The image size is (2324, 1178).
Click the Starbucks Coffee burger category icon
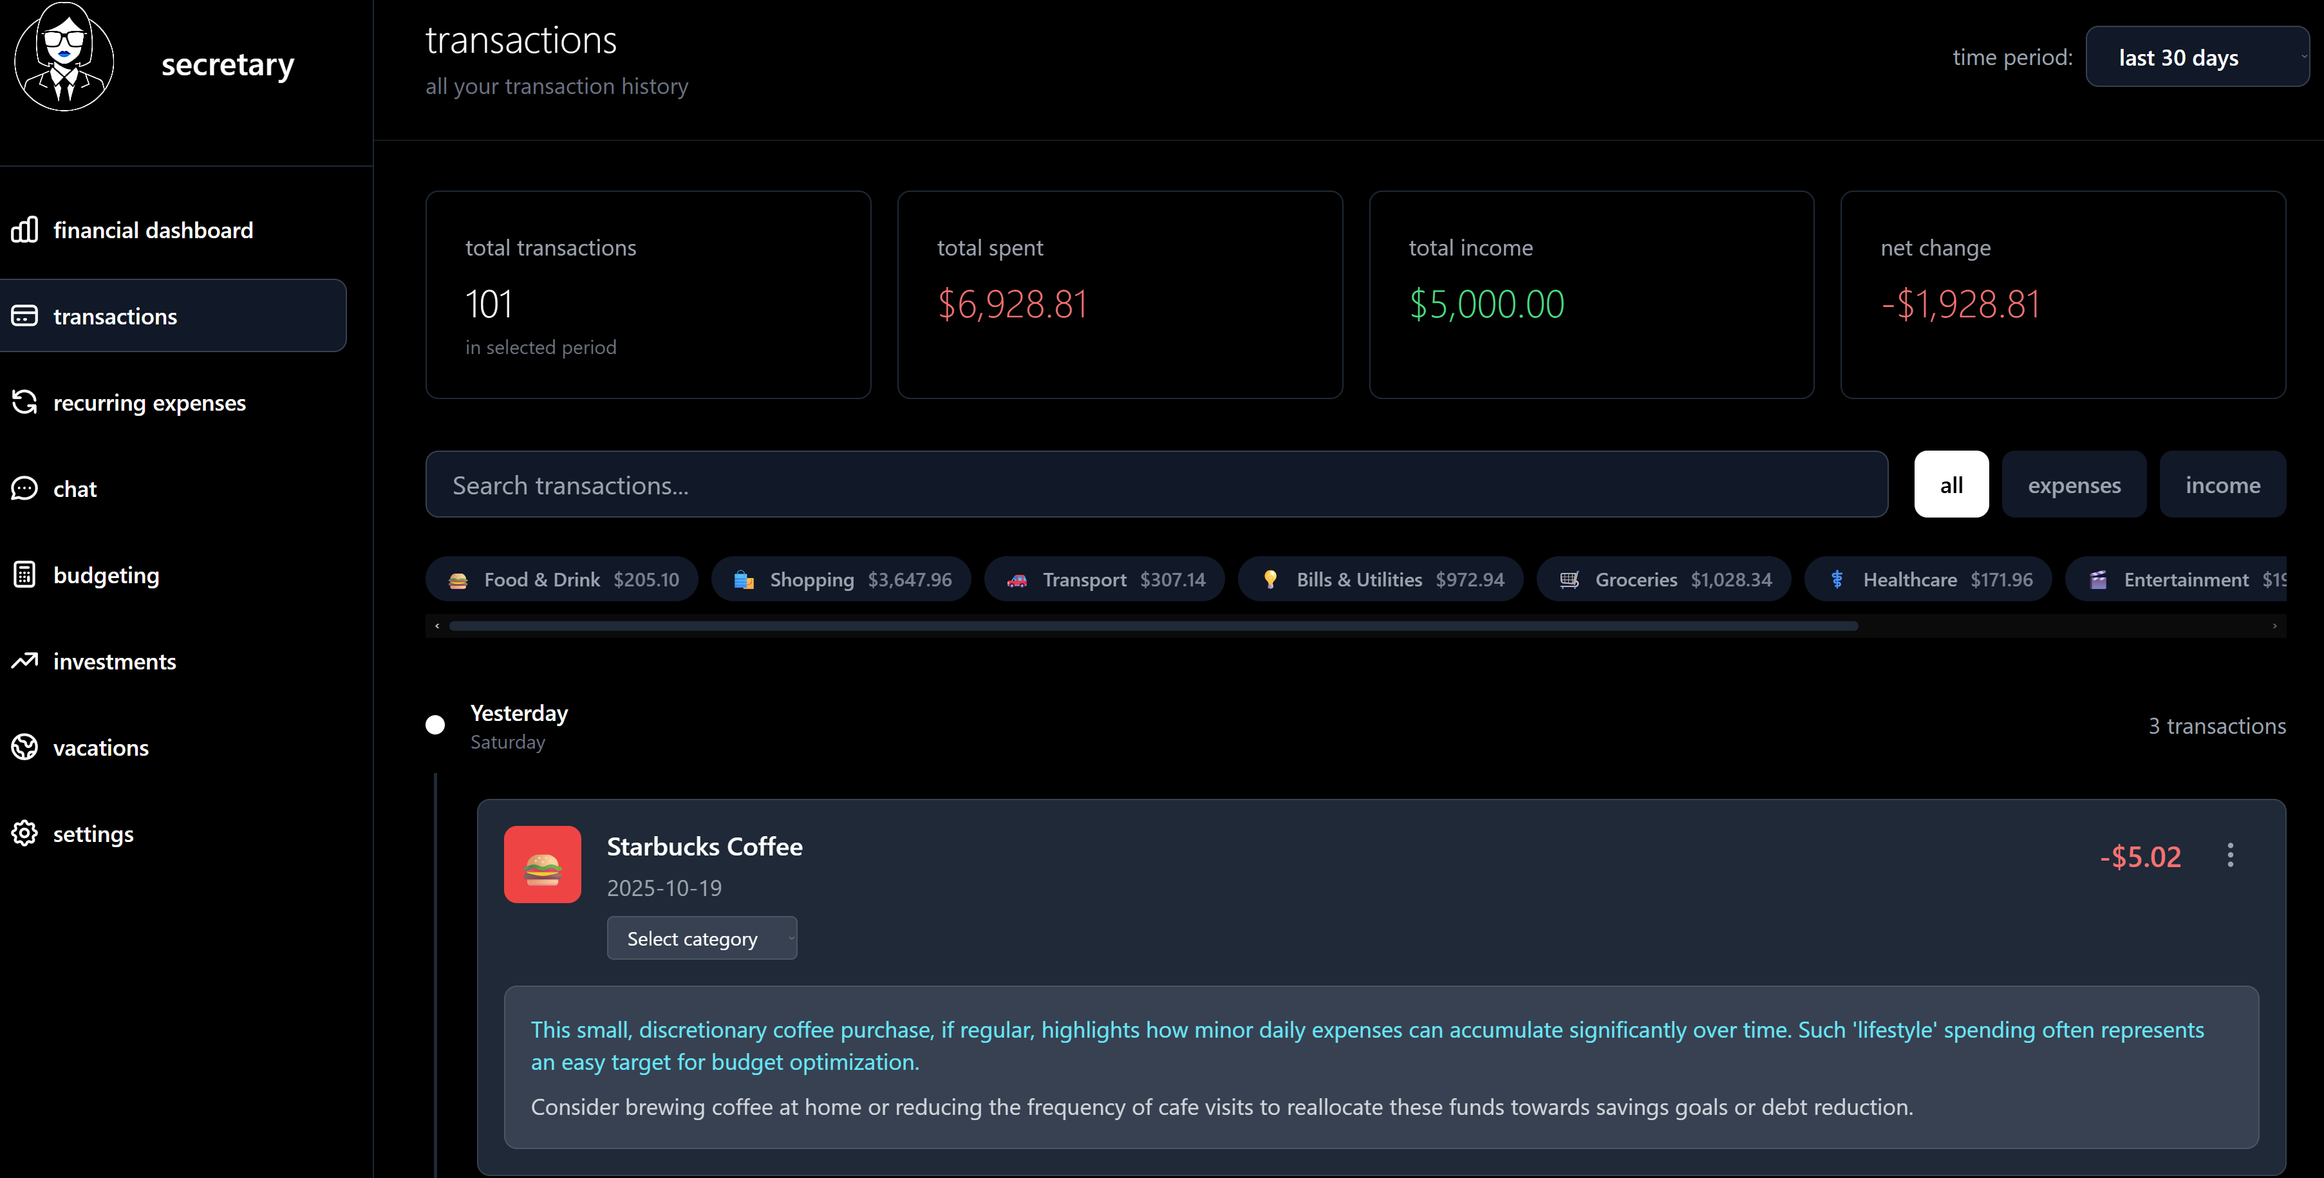click(542, 864)
